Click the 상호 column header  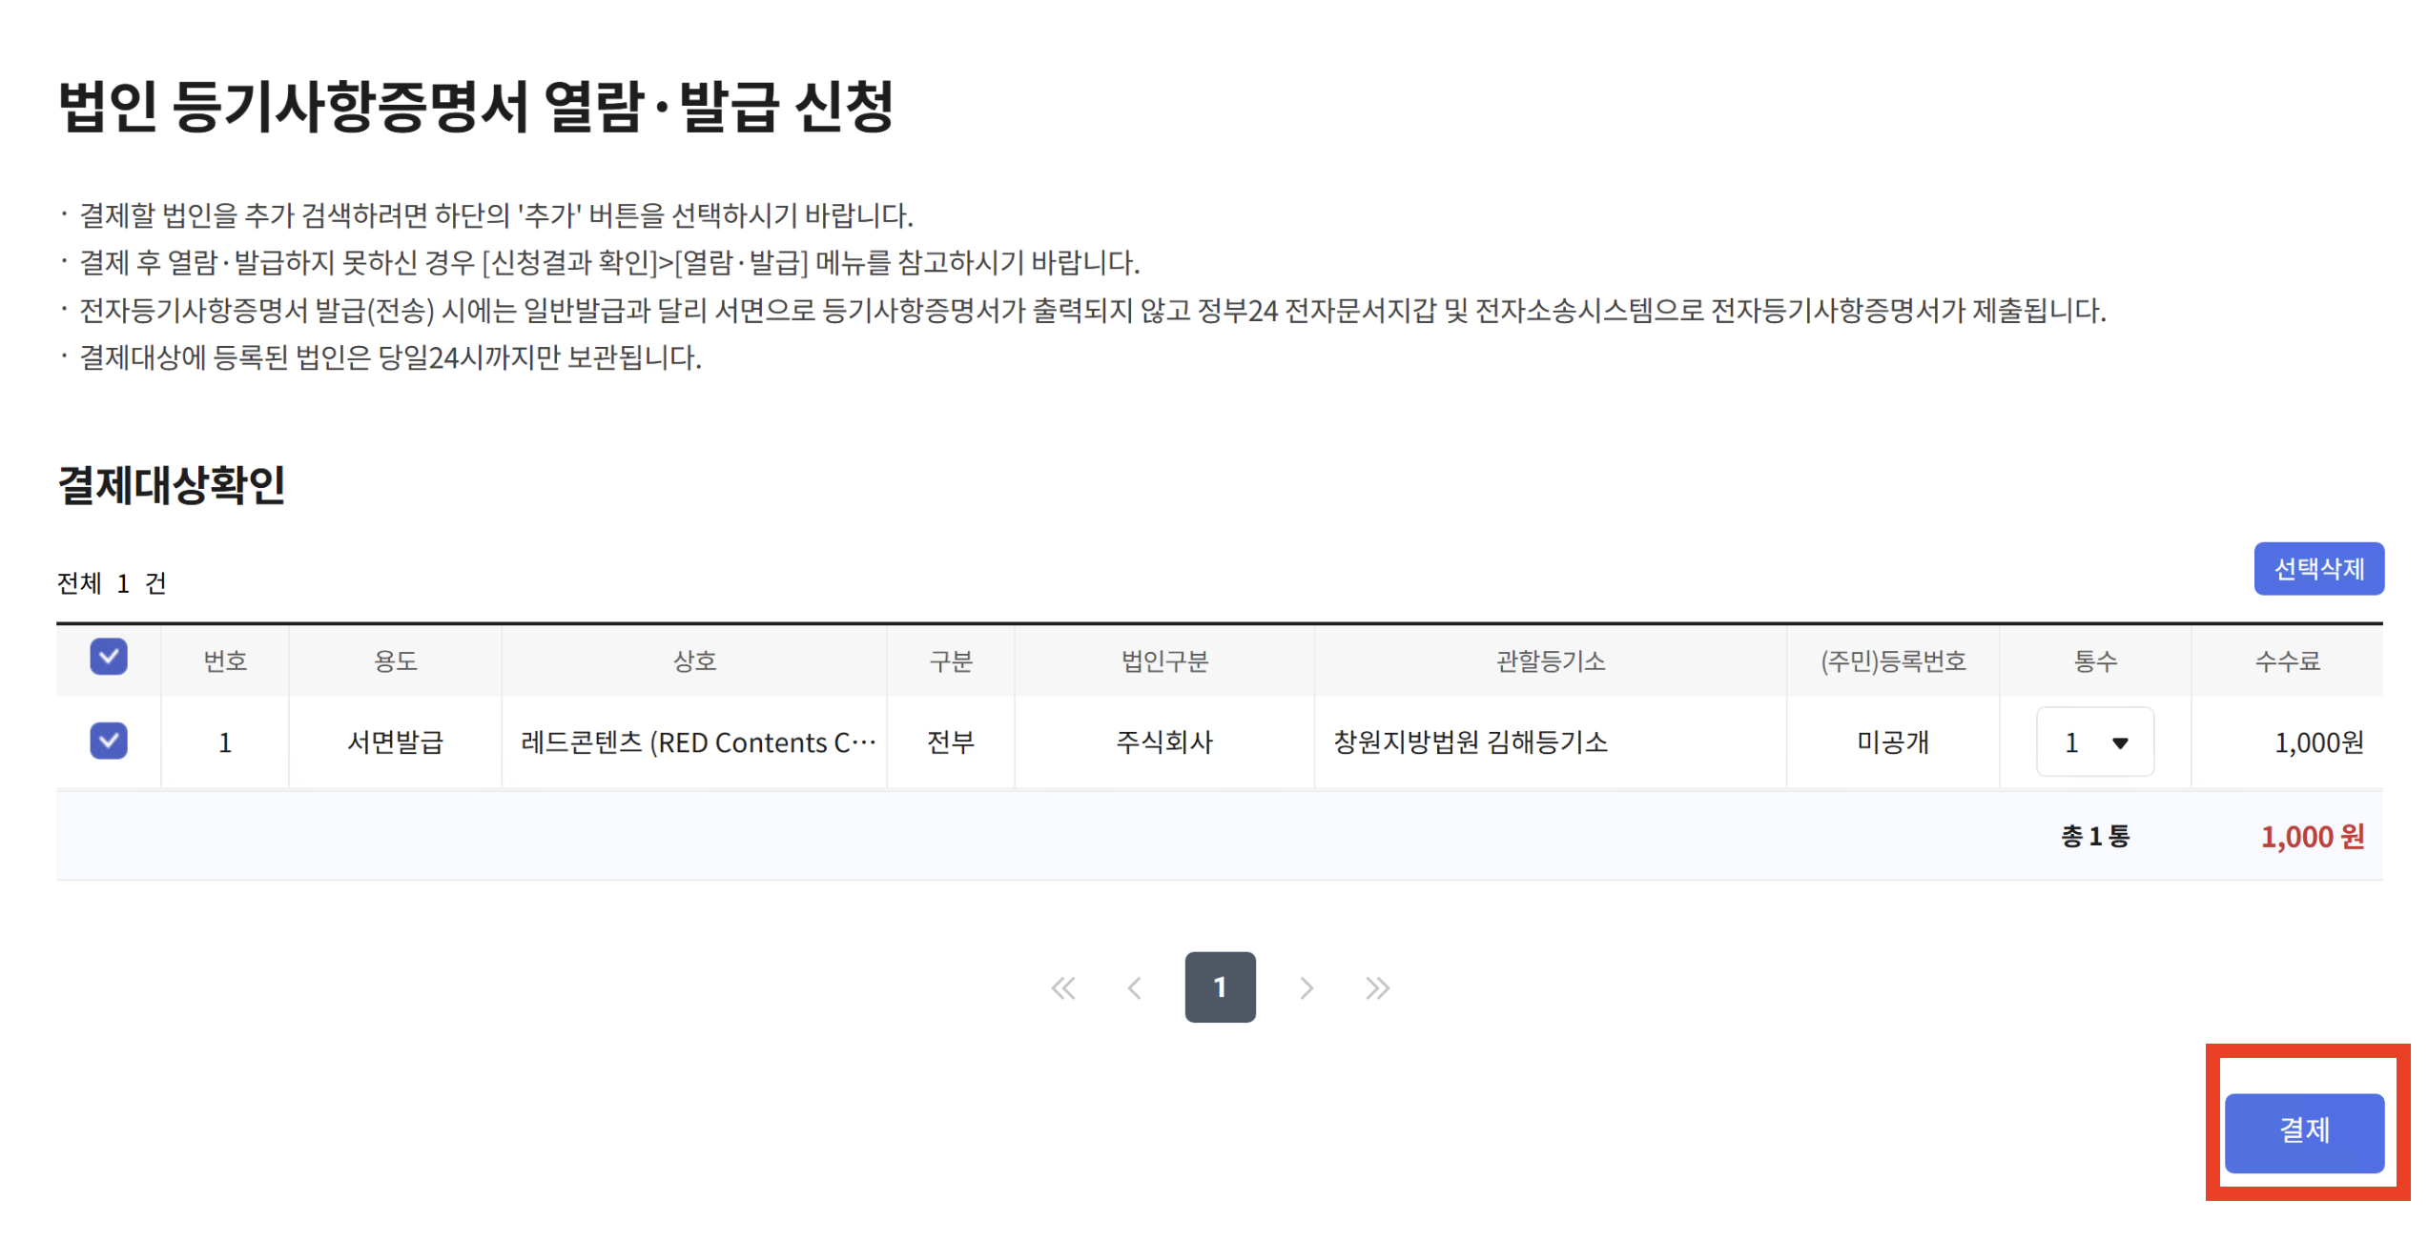click(694, 661)
